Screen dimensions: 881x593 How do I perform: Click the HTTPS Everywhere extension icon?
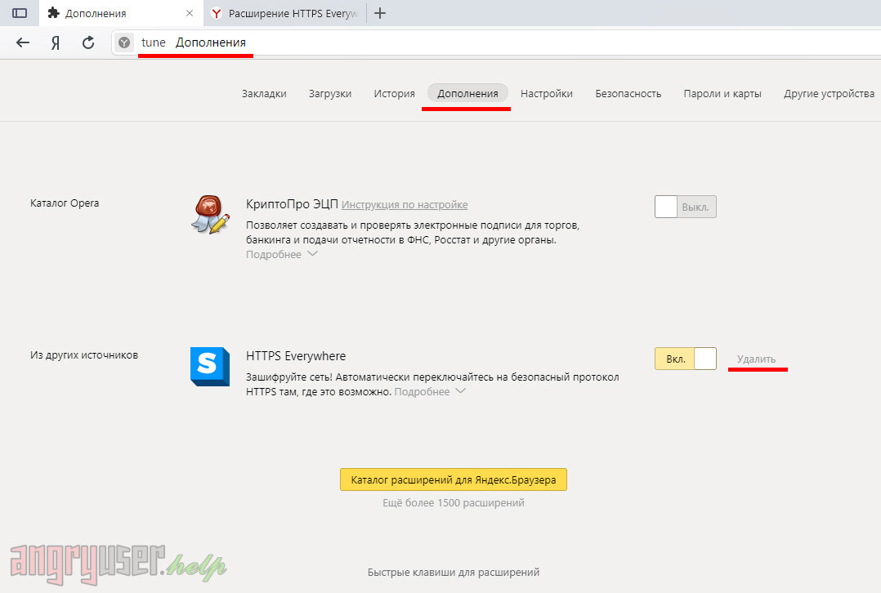209,366
